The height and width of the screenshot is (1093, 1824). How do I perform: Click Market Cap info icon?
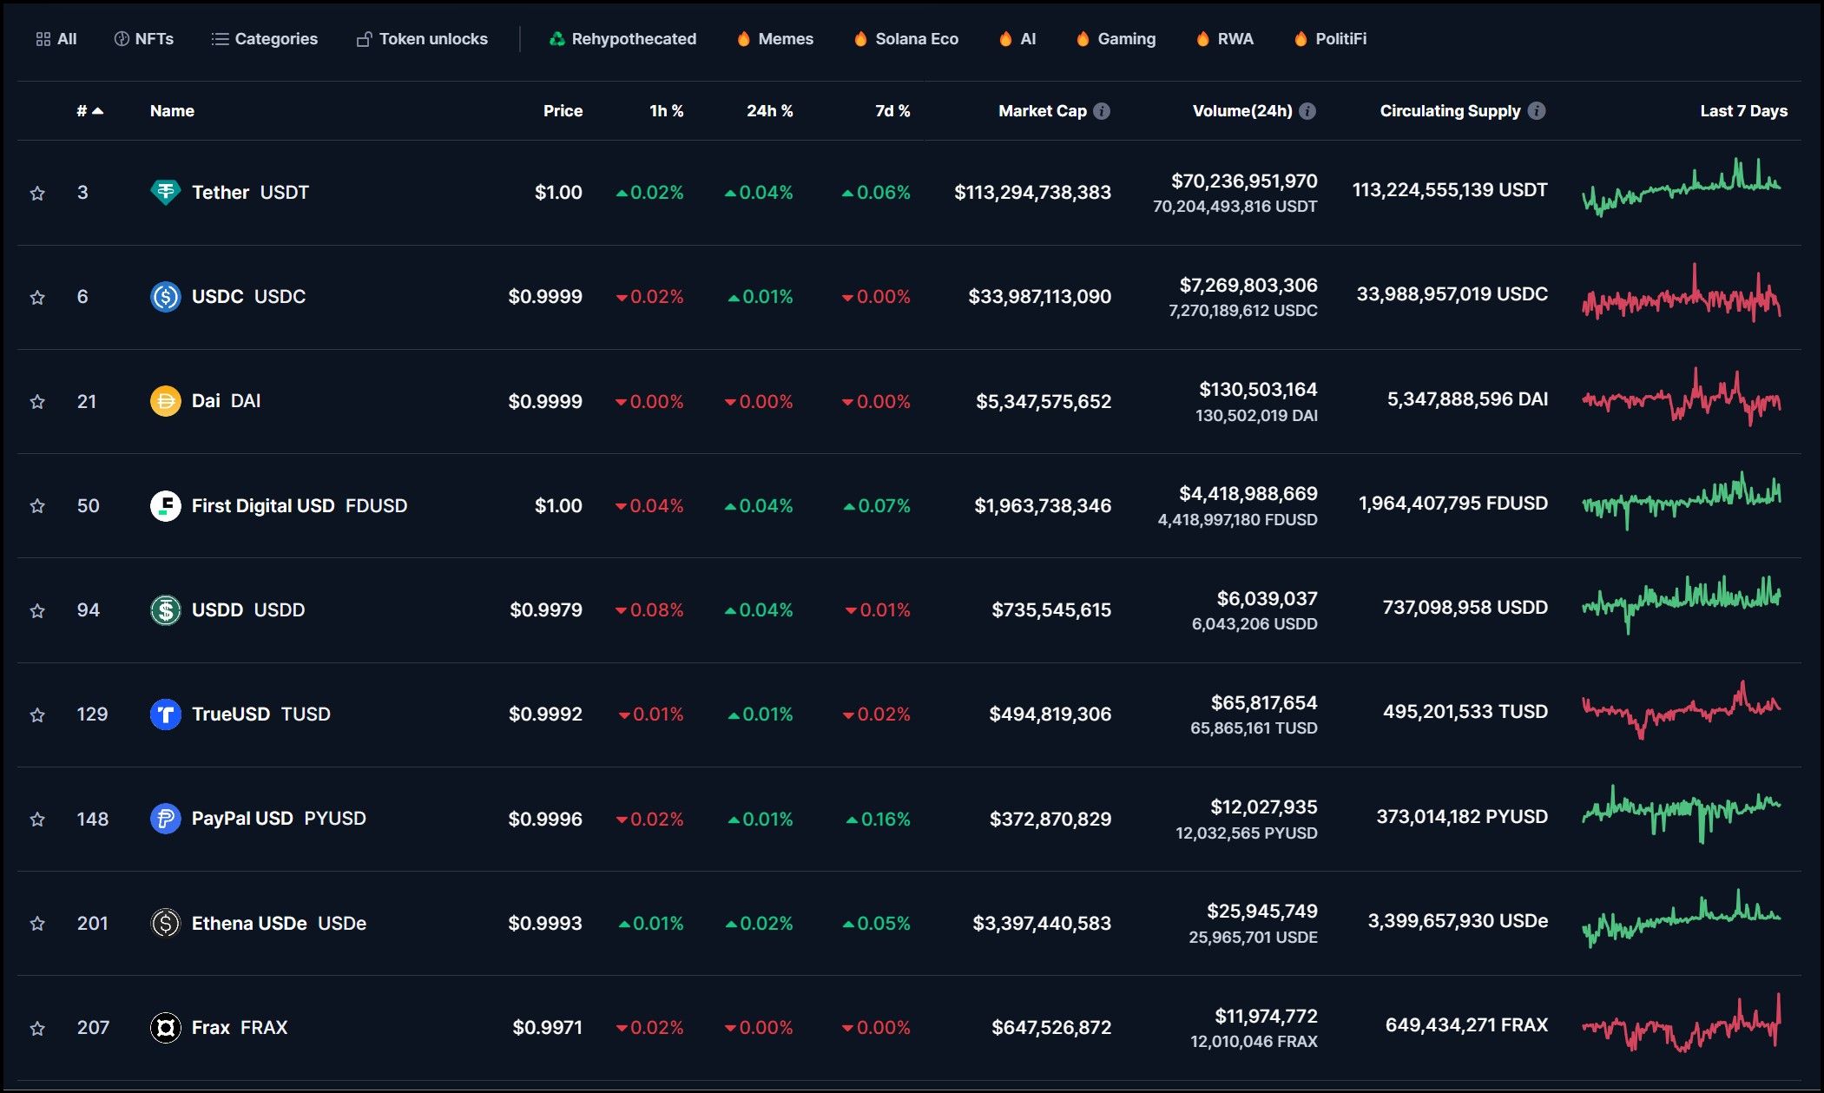[x=1102, y=111]
